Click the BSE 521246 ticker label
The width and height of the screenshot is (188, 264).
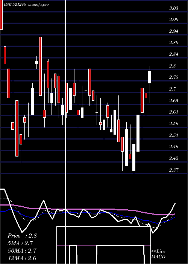15,5
